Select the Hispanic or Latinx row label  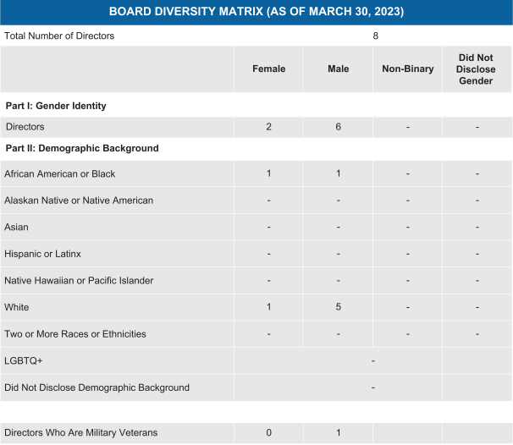point(43,254)
